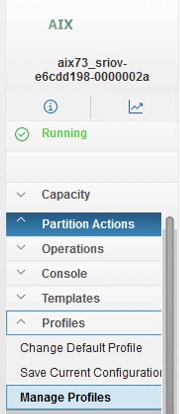The height and width of the screenshot is (414, 180).
Task: Choose Change Default Profile
Action: pyautogui.click(x=81, y=348)
